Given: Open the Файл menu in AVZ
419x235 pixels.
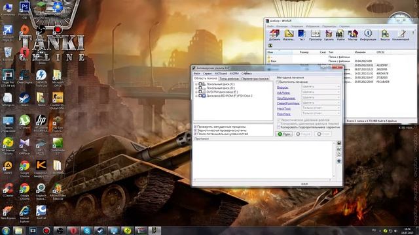Looking at the screenshot, I should tap(197, 74).
